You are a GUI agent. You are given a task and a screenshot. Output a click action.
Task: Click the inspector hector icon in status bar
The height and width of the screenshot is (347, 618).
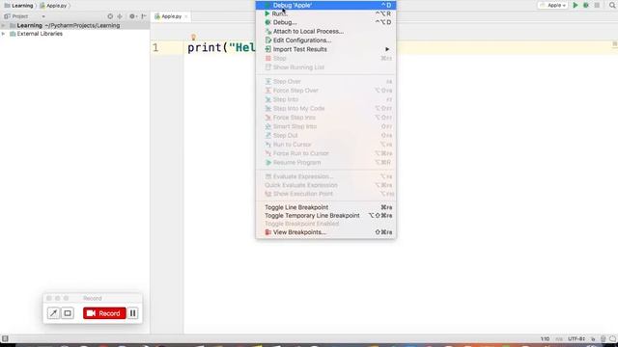(x=603, y=338)
